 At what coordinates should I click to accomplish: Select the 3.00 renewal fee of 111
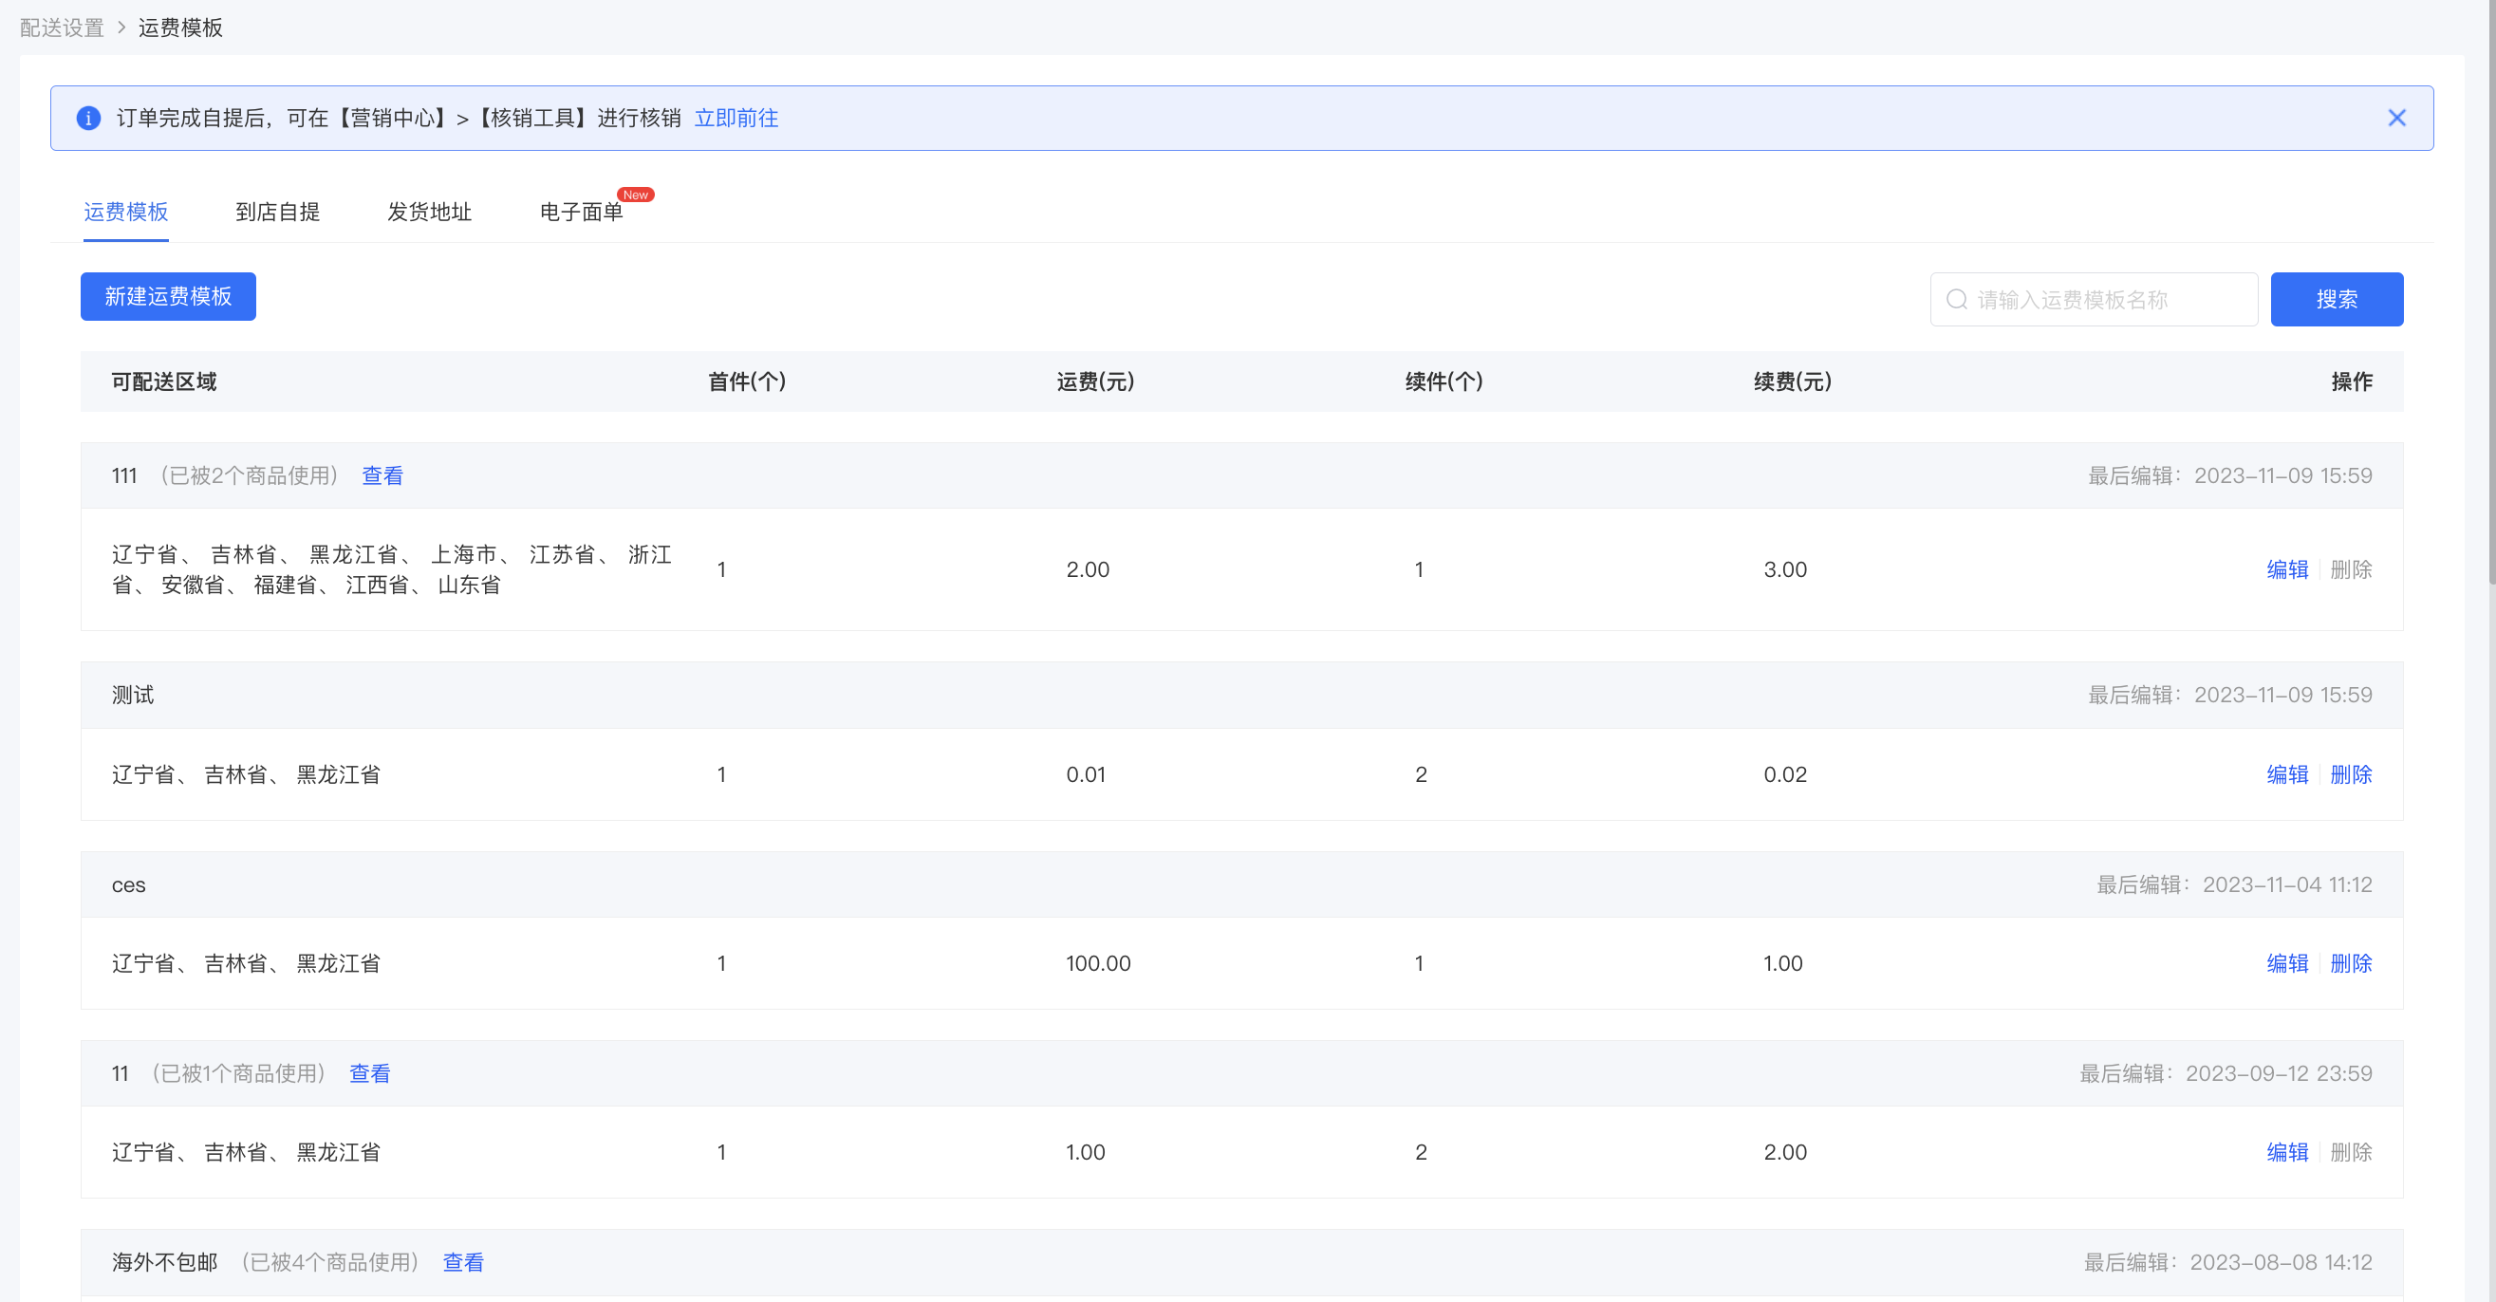click(1785, 569)
